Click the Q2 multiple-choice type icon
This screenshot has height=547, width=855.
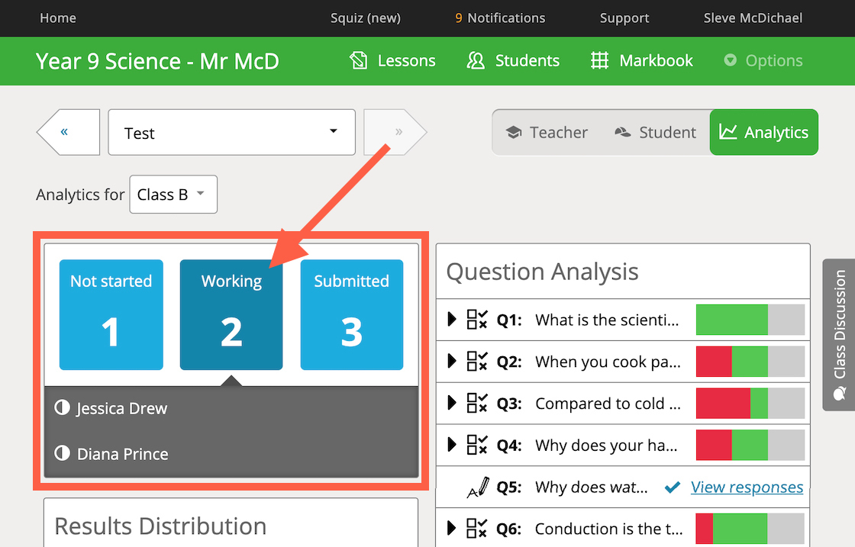tap(477, 361)
